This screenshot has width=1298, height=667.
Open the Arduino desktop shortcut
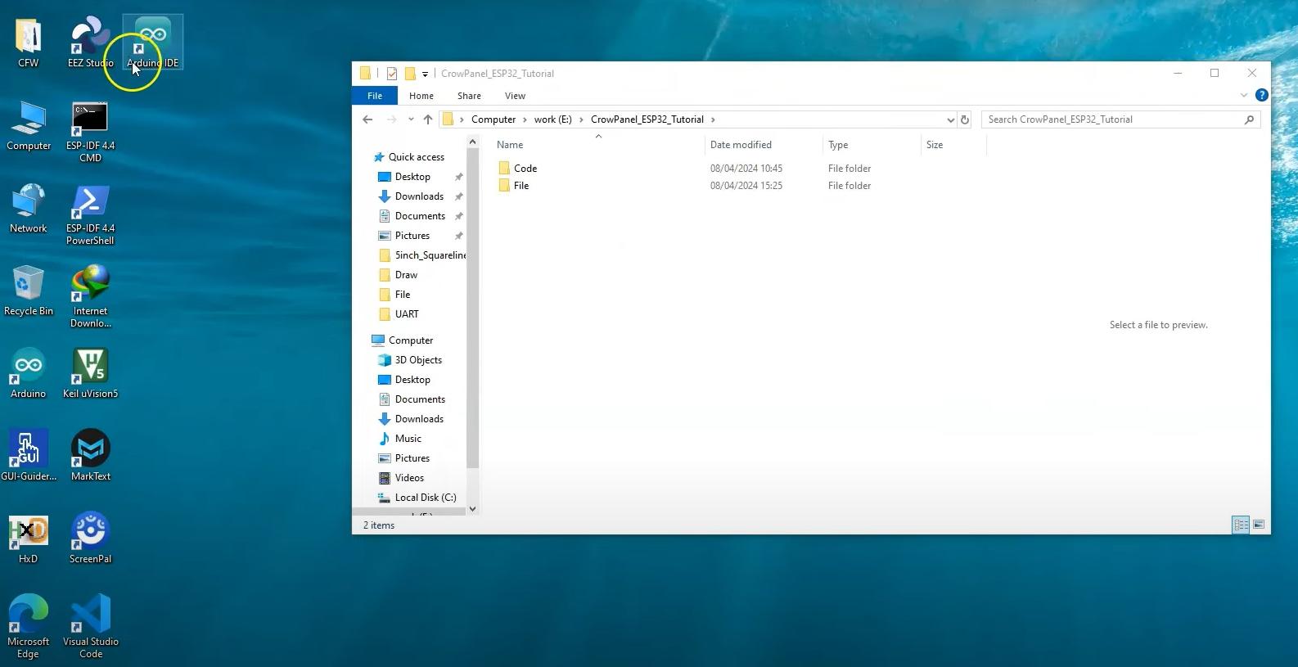[29, 374]
